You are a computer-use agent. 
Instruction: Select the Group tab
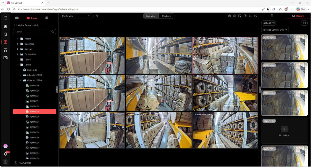point(32,18)
